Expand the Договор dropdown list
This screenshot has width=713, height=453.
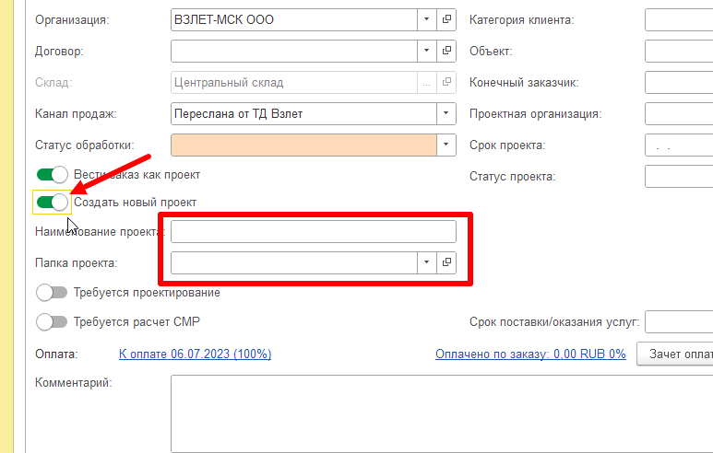coord(426,51)
